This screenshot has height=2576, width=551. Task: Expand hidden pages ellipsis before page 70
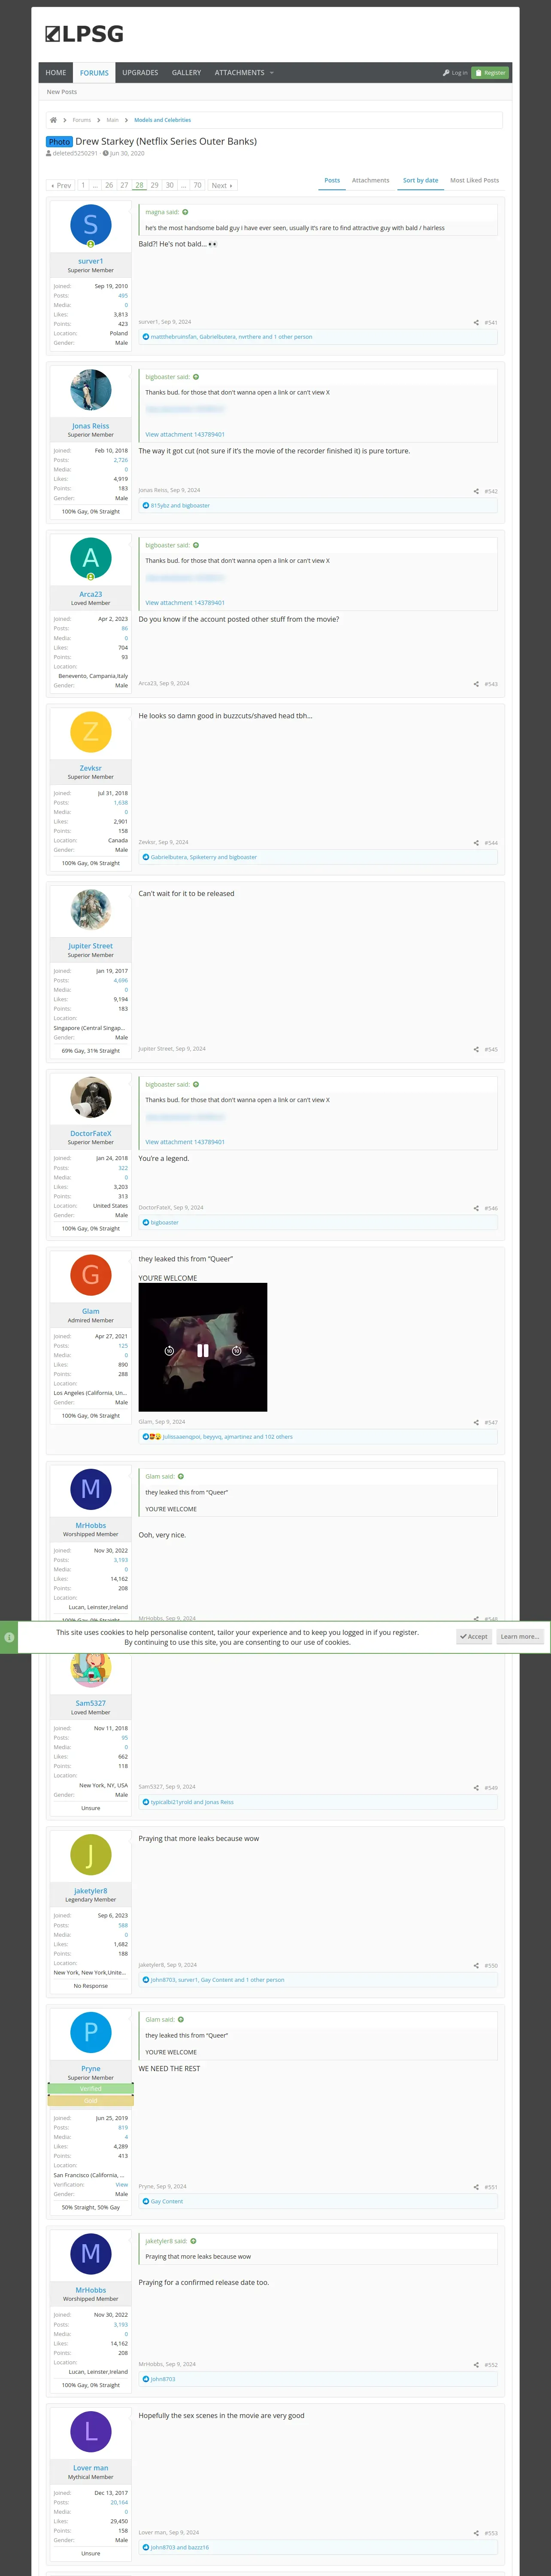[x=184, y=186]
